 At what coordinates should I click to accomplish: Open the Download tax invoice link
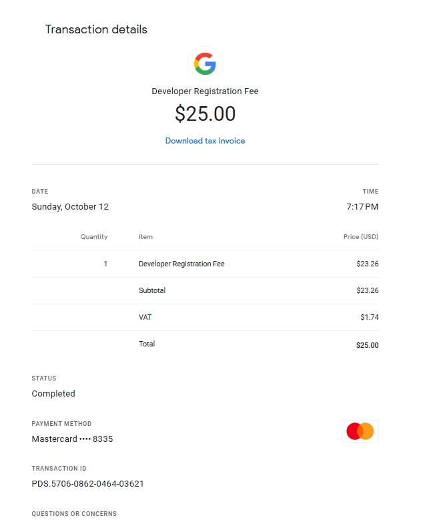pyautogui.click(x=205, y=141)
